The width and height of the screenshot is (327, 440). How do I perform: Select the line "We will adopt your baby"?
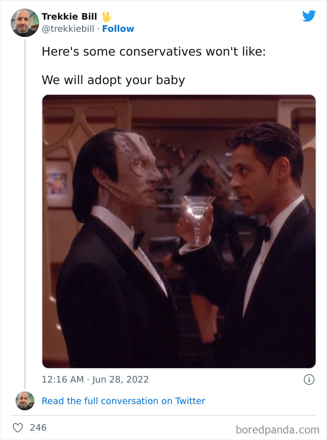coord(114,80)
